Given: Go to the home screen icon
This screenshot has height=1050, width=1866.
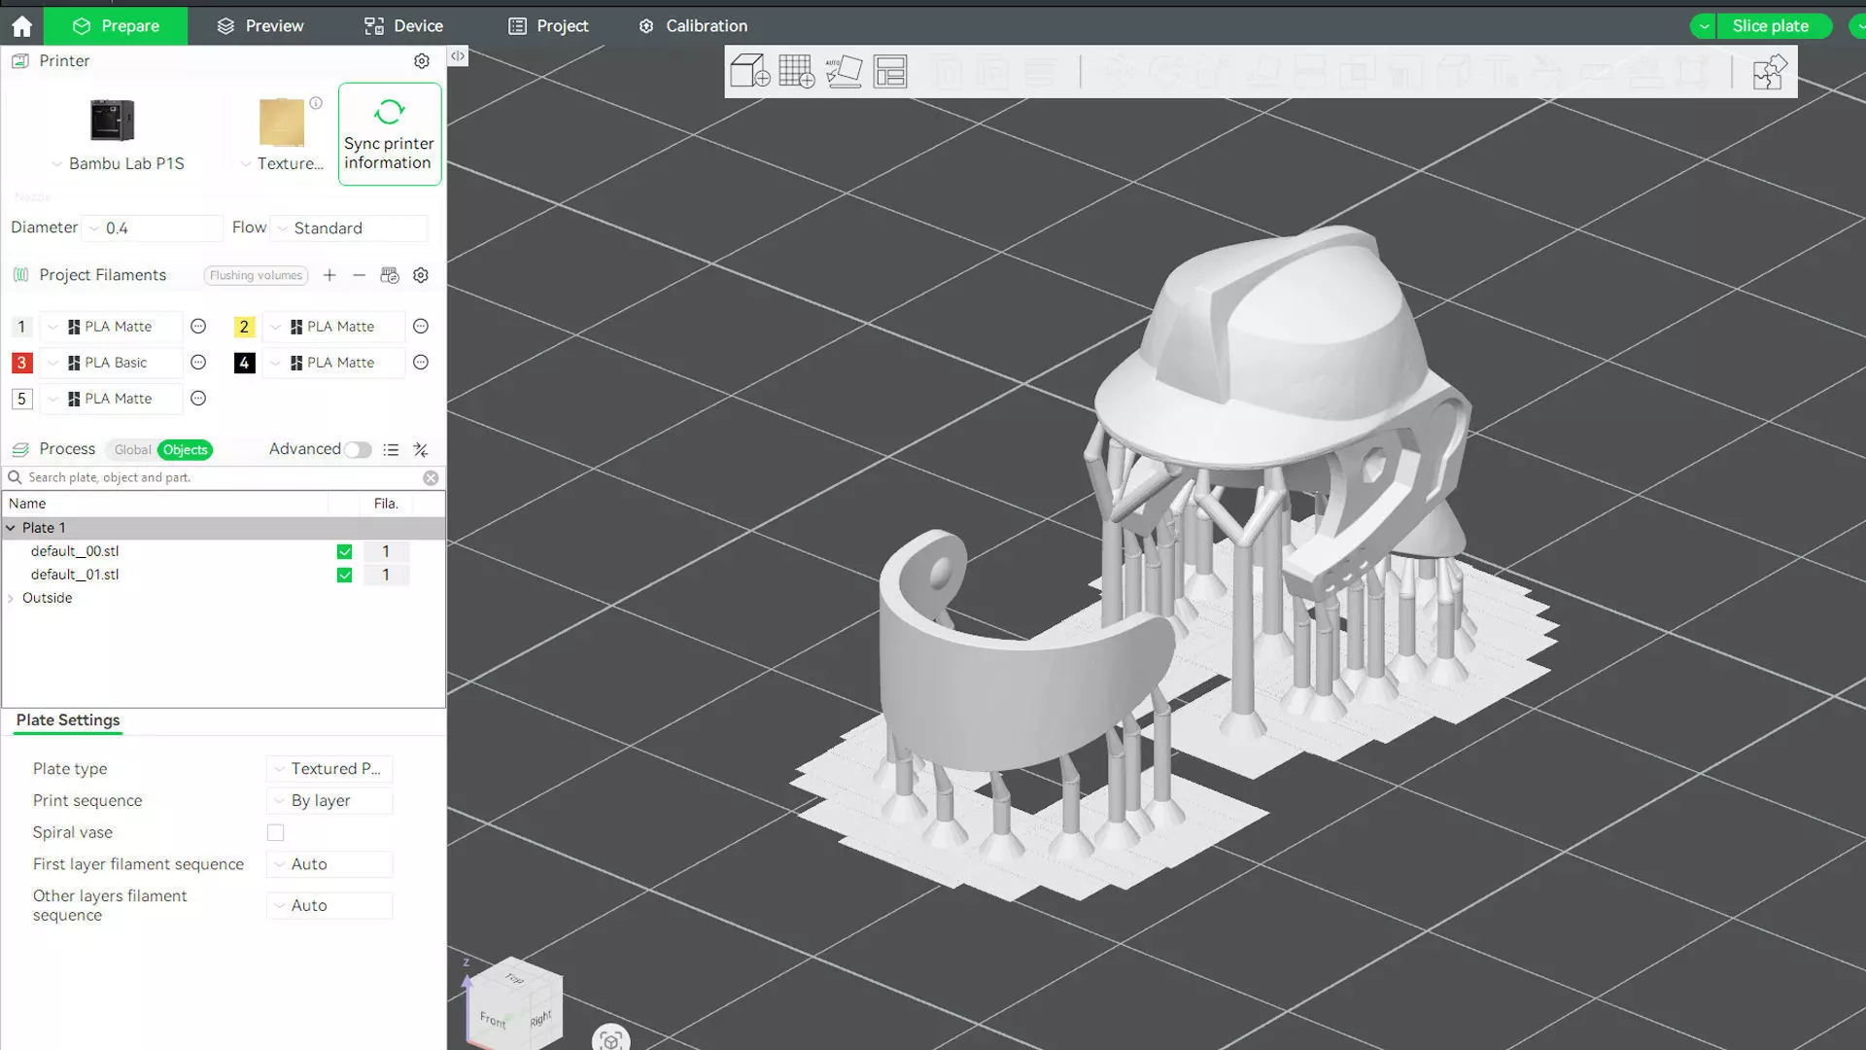Looking at the screenshot, I should coord(21,26).
